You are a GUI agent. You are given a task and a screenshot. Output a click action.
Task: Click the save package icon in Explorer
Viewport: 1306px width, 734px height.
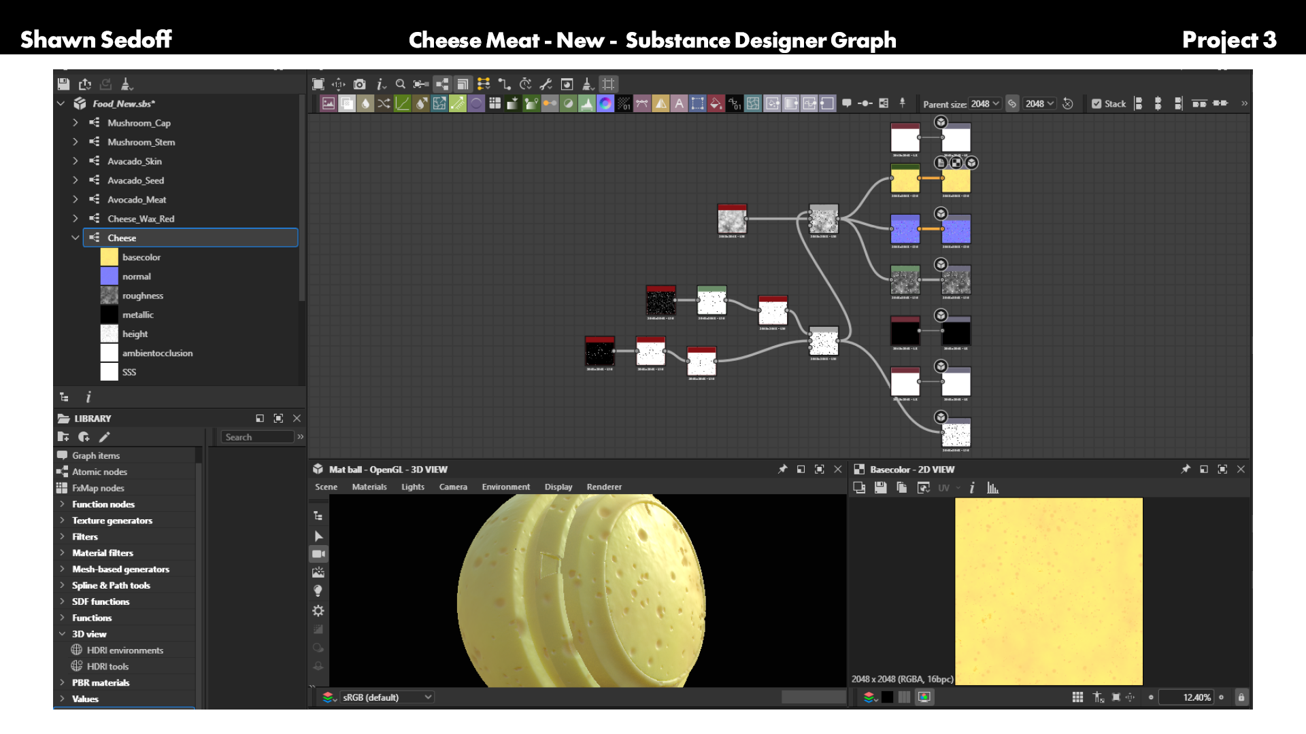pos(63,84)
